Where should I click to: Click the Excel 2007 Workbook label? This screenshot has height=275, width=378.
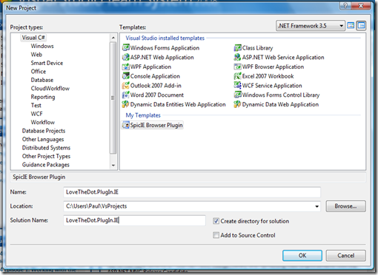pos(268,76)
